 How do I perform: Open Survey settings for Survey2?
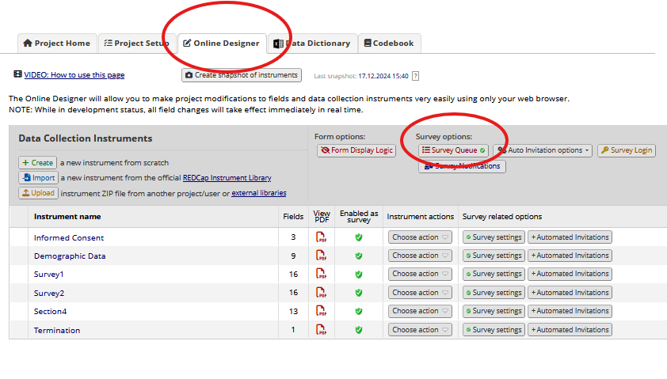click(493, 293)
